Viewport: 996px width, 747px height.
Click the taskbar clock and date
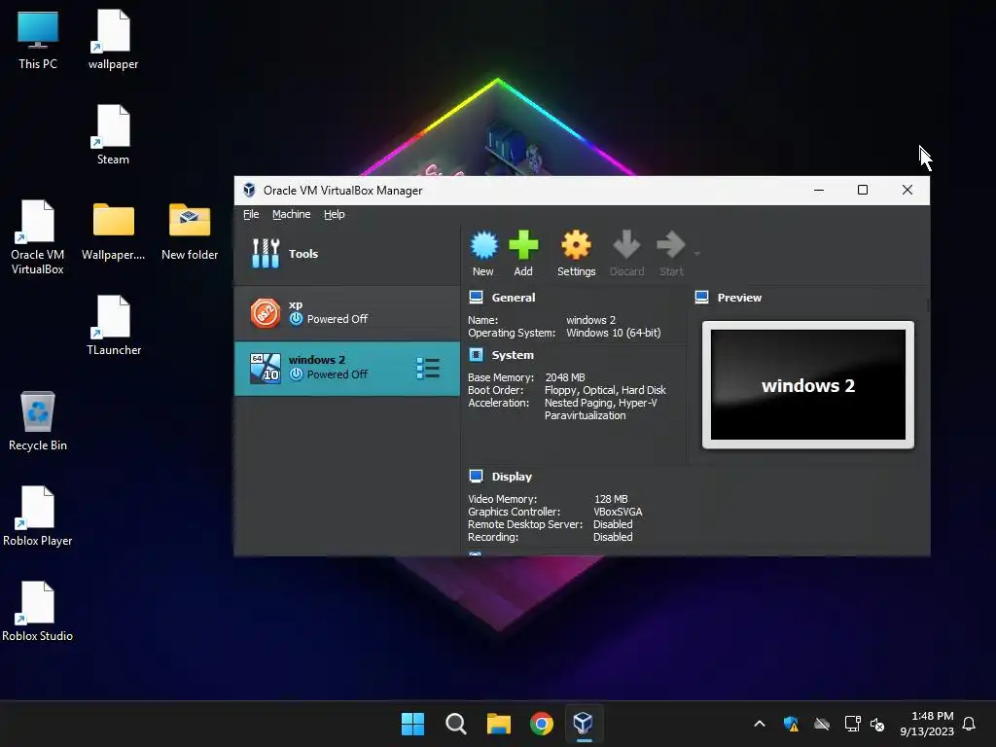click(x=926, y=724)
